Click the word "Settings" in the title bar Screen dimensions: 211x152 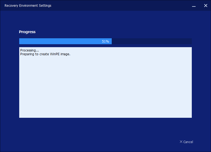pyautogui.click(x=45, y=6)
